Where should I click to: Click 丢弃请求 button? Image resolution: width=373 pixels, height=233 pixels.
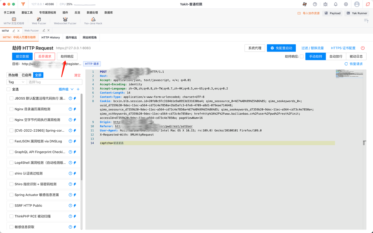pos(45,57)
